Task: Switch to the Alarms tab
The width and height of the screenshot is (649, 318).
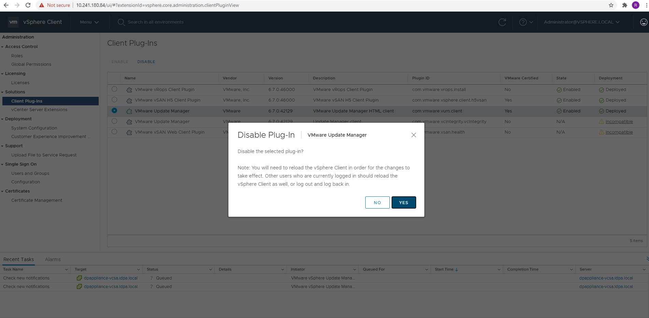Action: 53,259
